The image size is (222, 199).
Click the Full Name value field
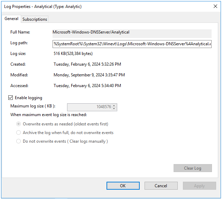click(x=131, y=32)
